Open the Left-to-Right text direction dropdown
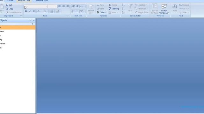Screen dimensions: 204x114 (x=82, y=6)
